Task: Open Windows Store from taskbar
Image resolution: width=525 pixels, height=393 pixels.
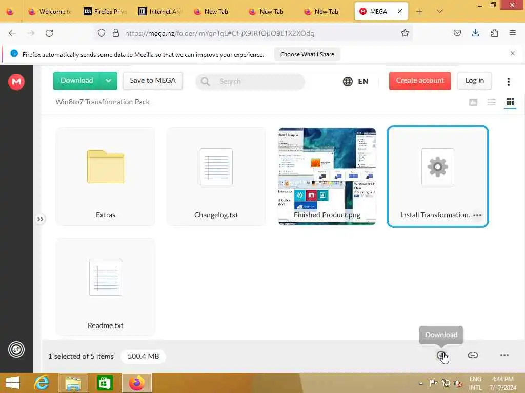Action: coord(105,383)
